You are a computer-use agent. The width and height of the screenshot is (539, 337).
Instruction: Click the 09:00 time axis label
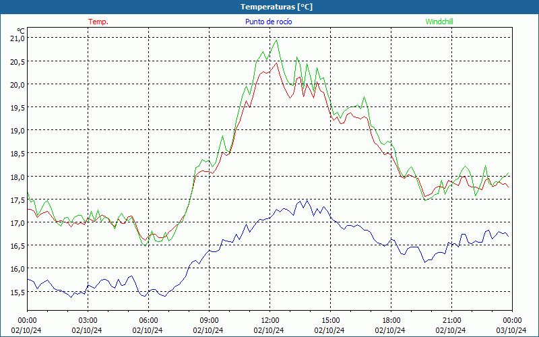click(x=209, y=321)
